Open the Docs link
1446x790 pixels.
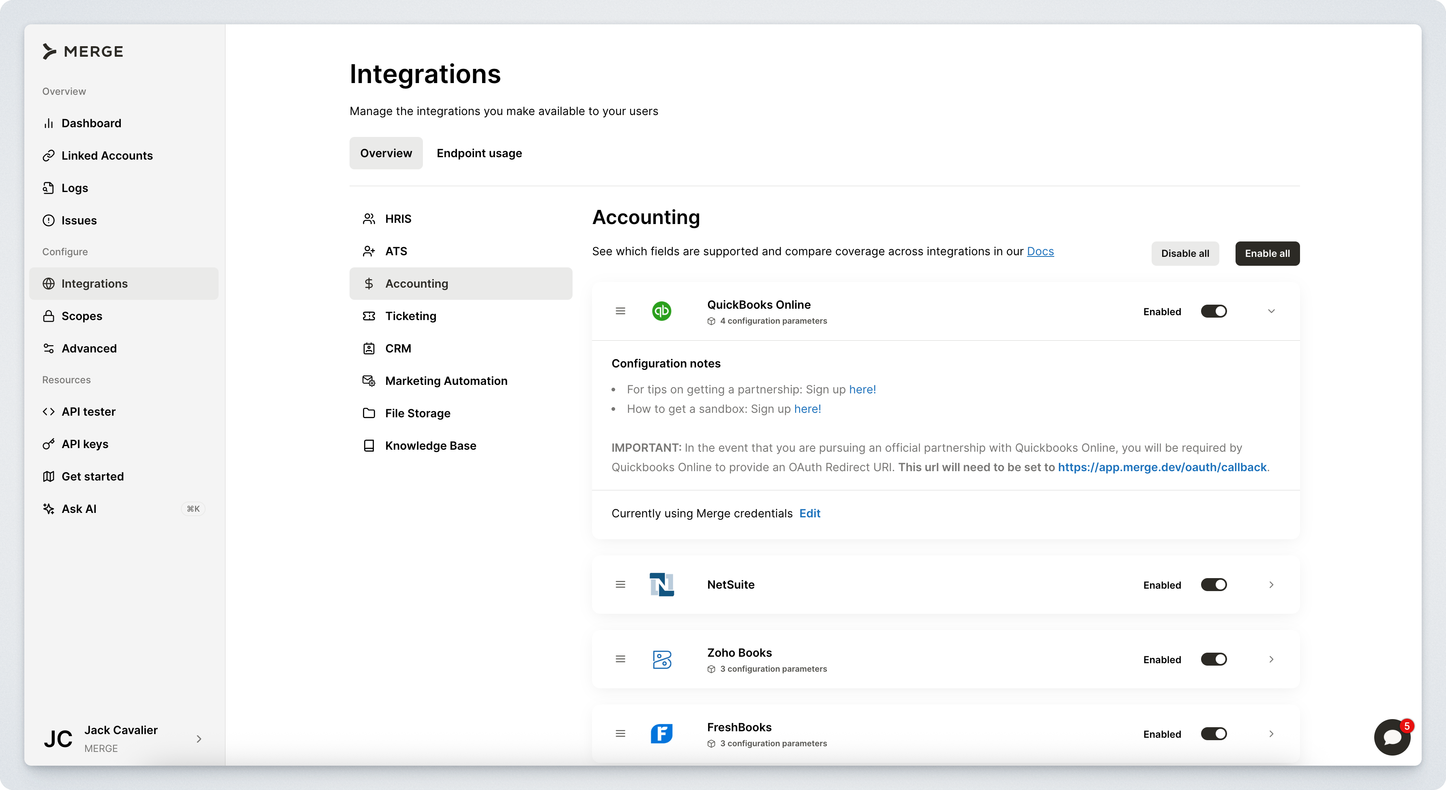click(x=1040, y=251)
